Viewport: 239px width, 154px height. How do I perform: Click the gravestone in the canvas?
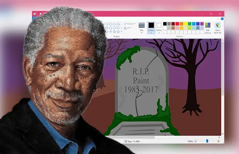coord(142,82)
